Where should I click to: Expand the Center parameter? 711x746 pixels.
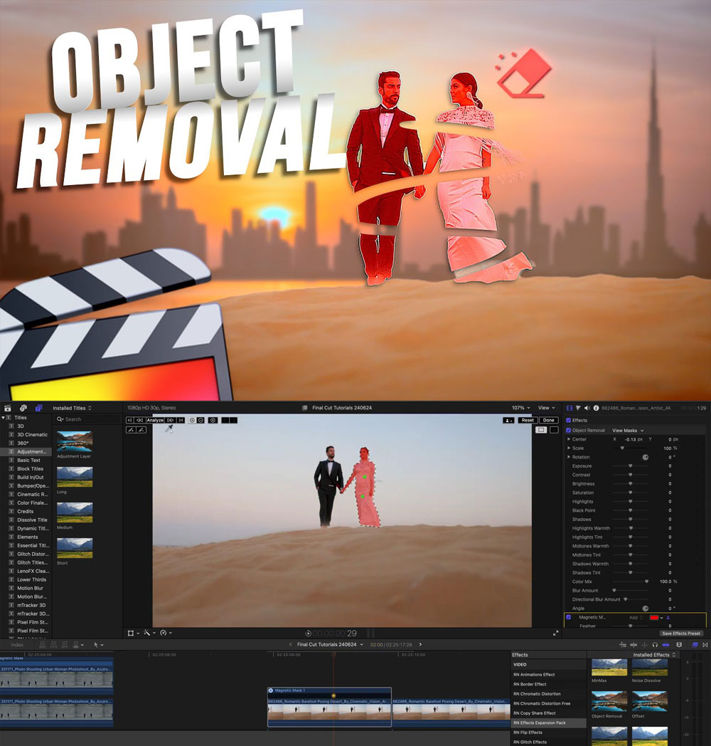(569, 439)
